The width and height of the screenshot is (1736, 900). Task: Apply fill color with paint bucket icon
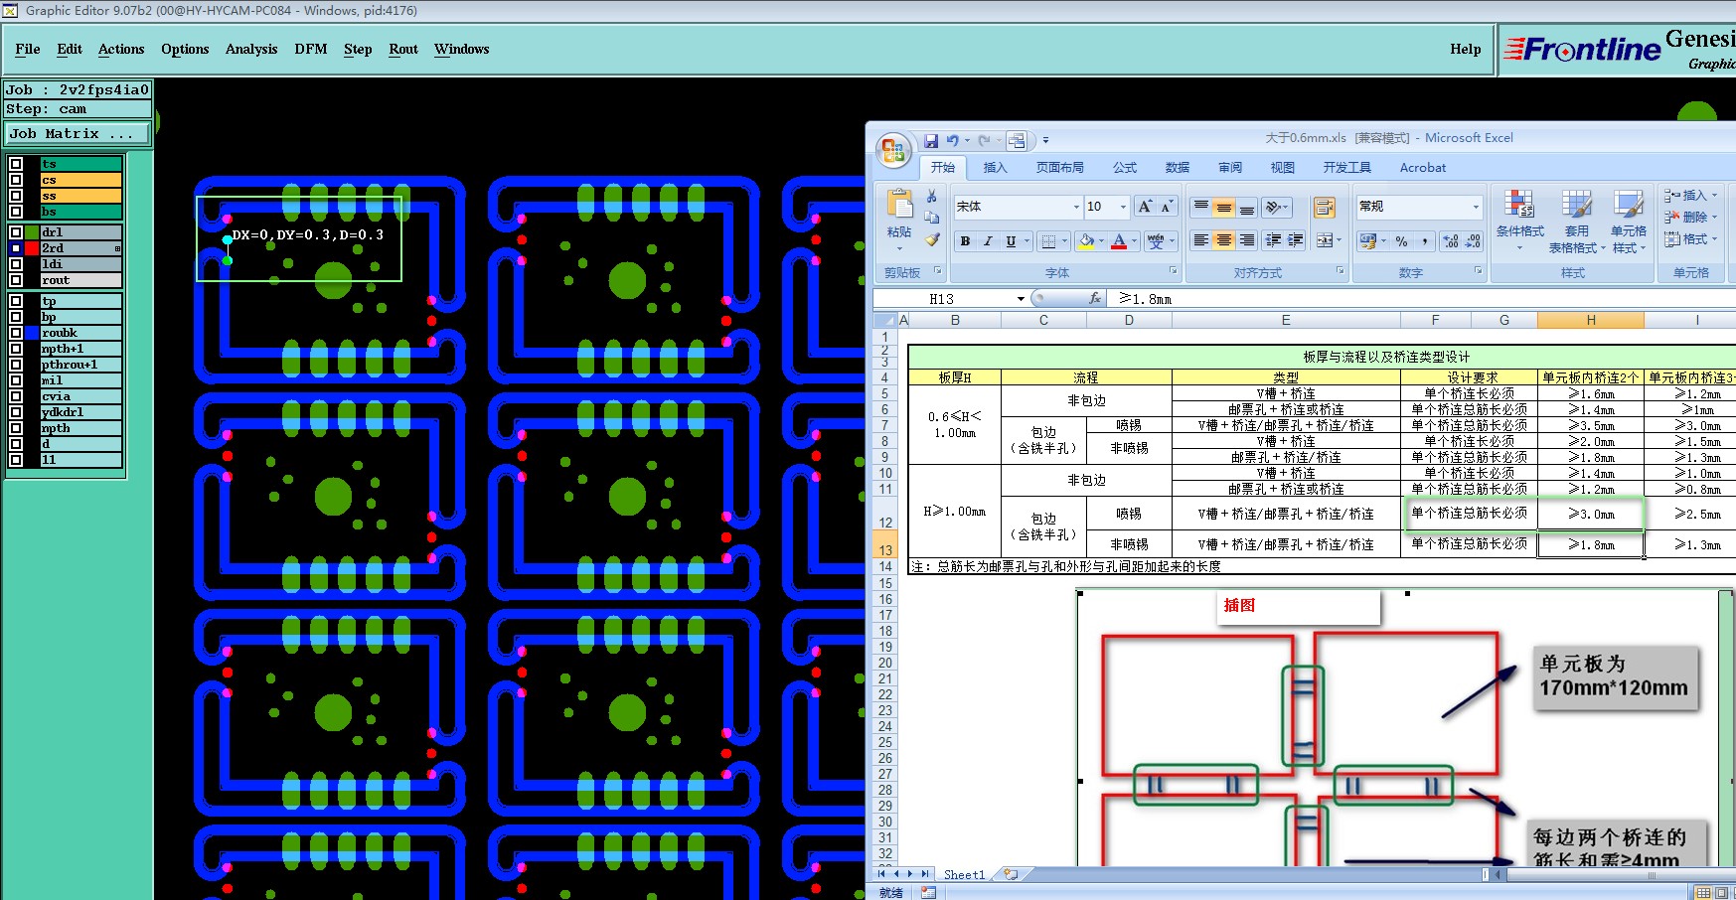1087,241
